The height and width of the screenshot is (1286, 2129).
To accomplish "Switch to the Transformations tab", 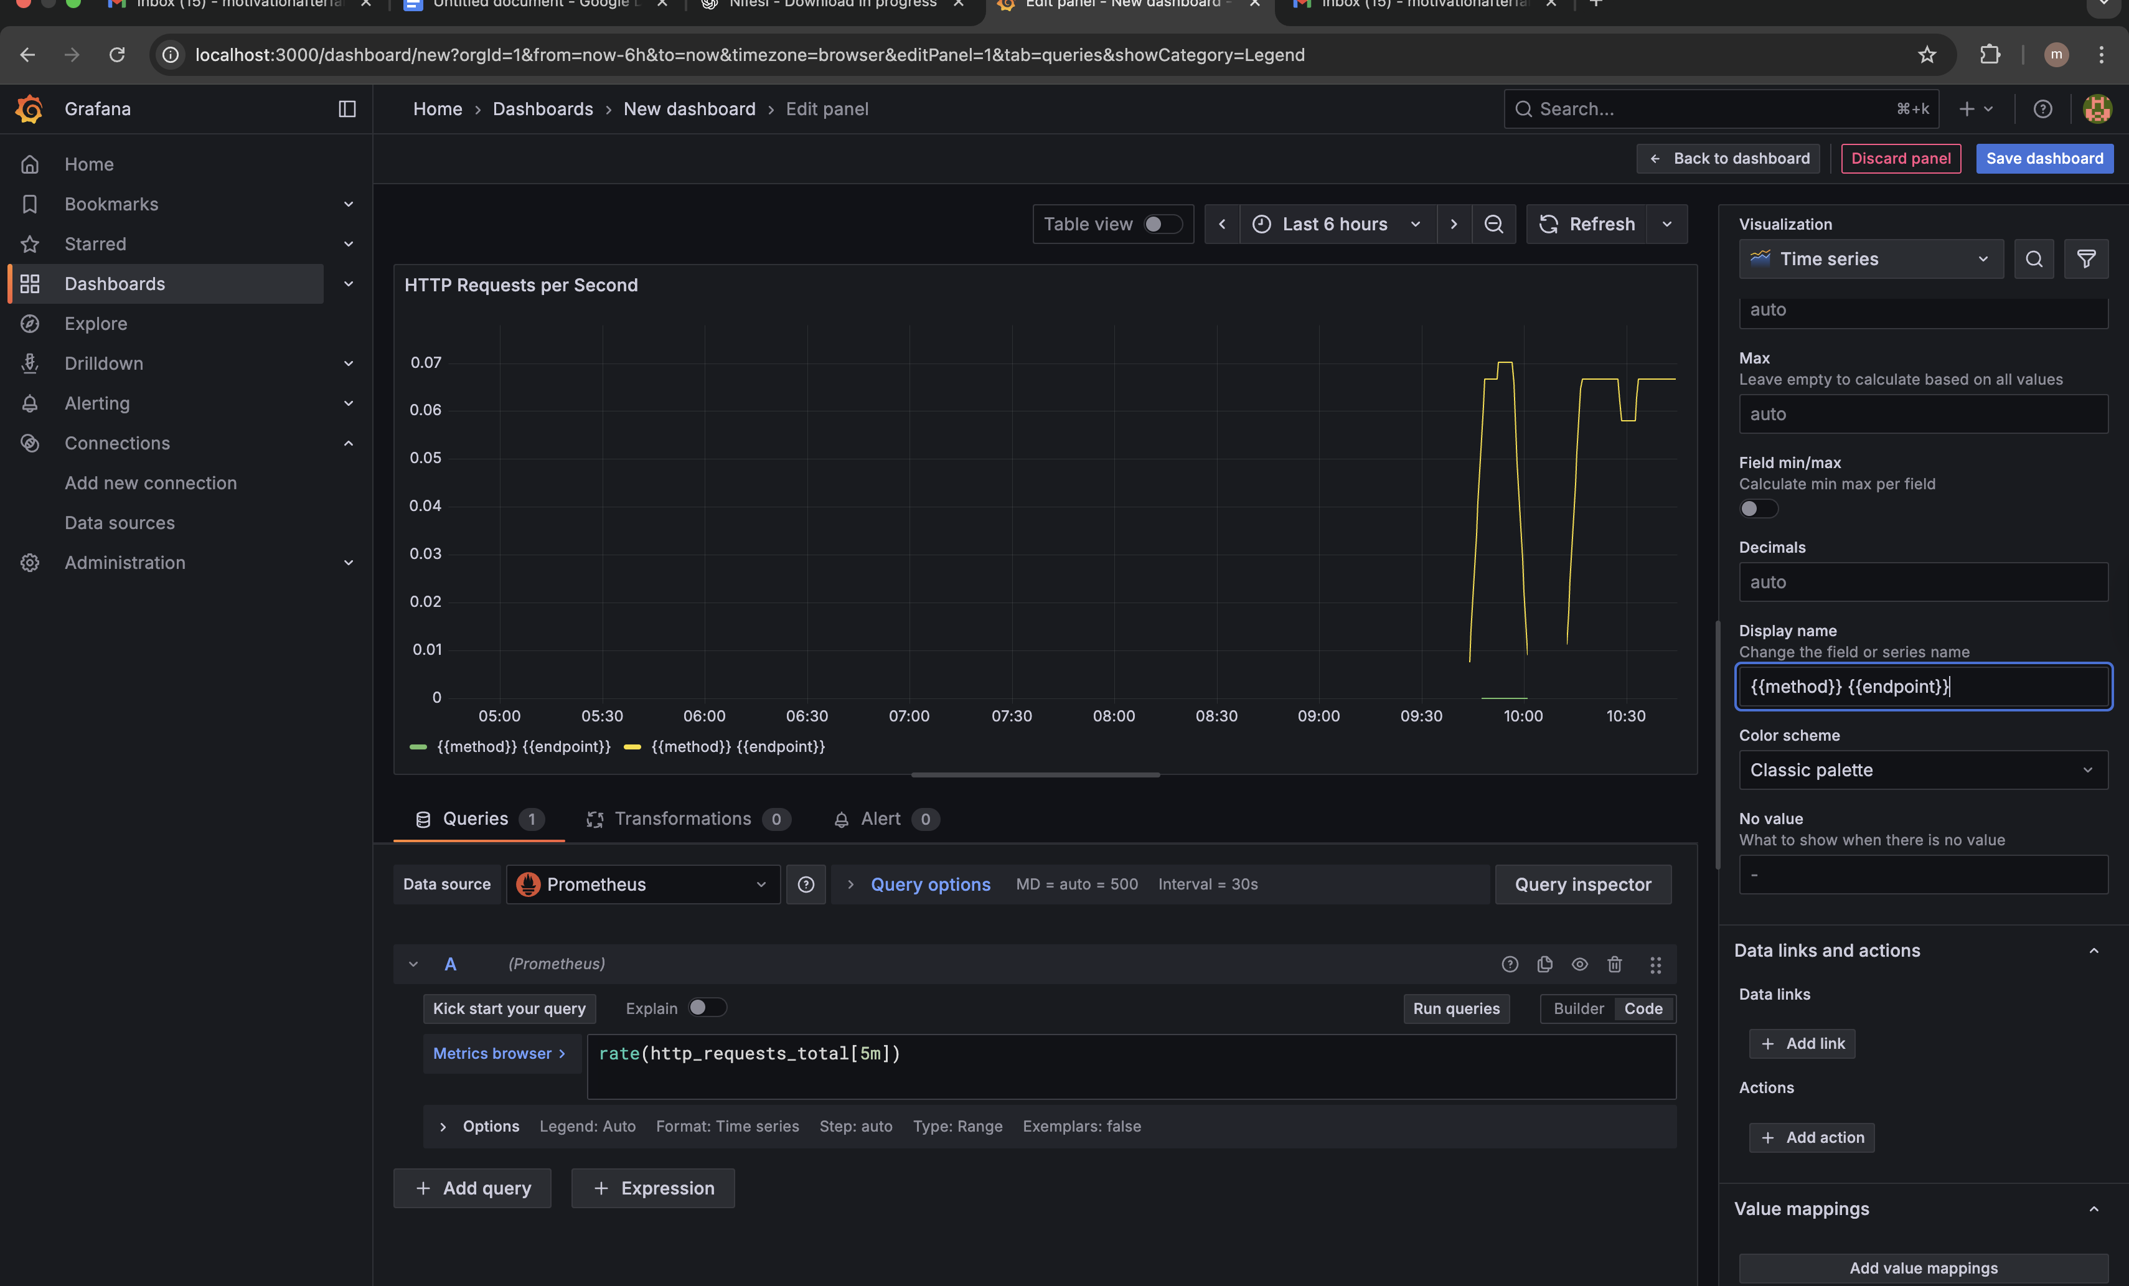I will tap(683, 819).
